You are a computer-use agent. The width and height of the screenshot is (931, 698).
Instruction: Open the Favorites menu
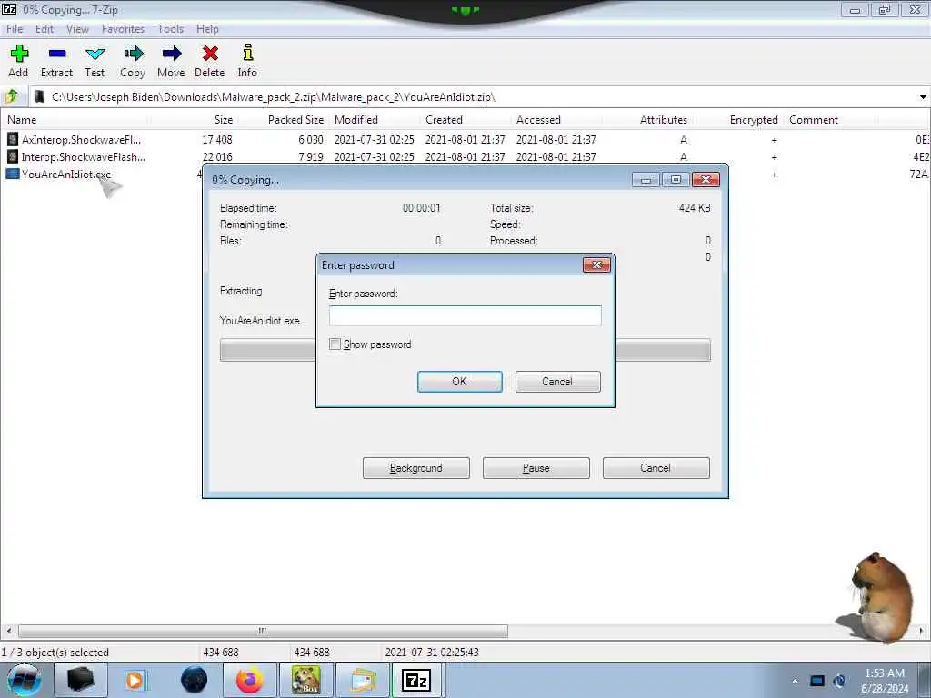123,29
